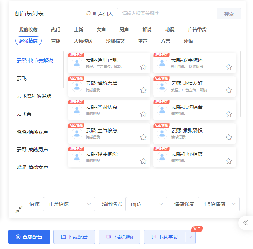Favorite the 云熙-通用正规 voice star
Viewport: 253px width, 249px height.
tap(143, 67)
